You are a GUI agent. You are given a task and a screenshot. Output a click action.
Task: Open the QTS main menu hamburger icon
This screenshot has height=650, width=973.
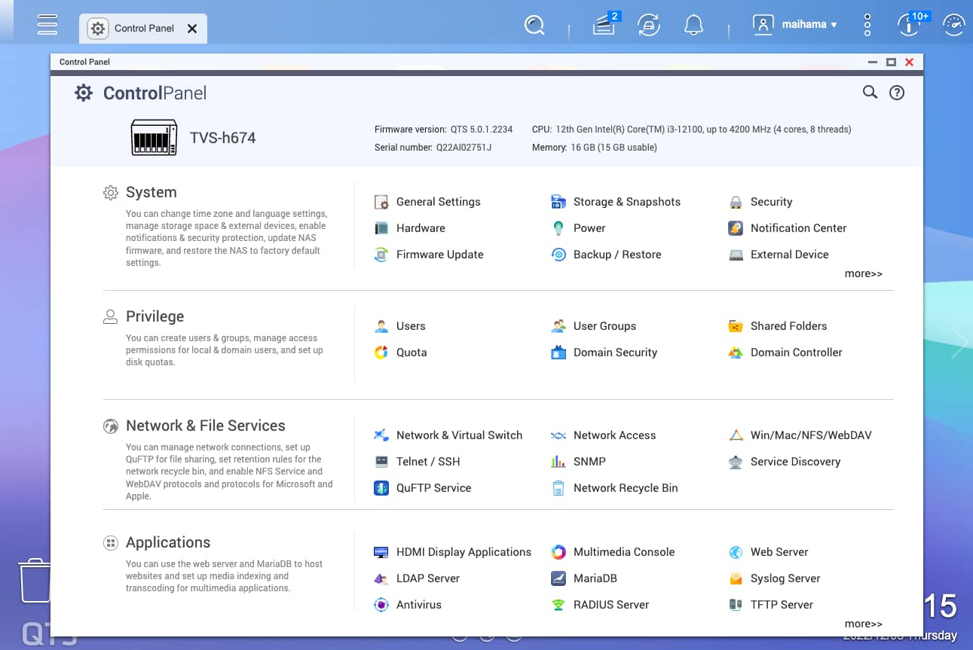pyautogui.click(x=47, y=24)
